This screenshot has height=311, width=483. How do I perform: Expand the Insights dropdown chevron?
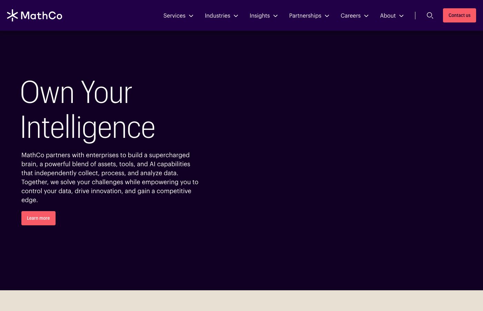tap(276, 16)
